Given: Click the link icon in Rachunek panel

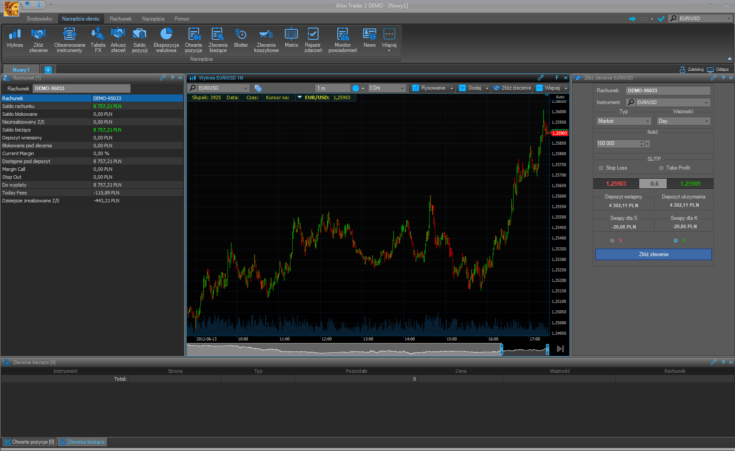Looking at the screenshot, I should pyautogui.click(x=163, y=78).
